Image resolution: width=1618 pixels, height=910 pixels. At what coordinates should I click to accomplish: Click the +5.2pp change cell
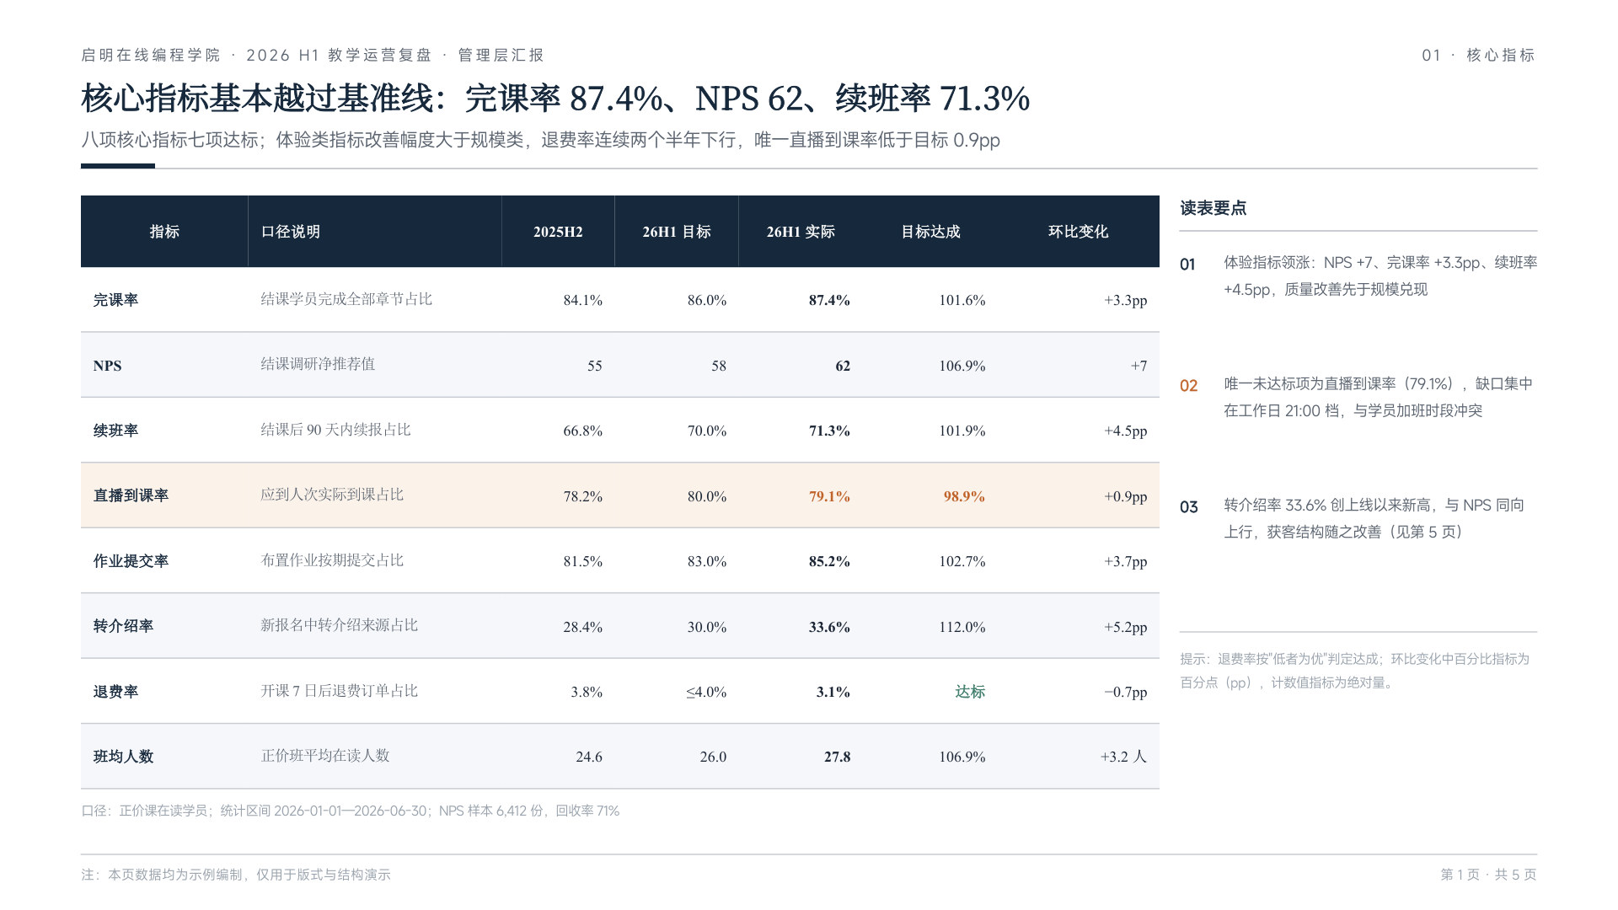click(x=1126, y=627)
